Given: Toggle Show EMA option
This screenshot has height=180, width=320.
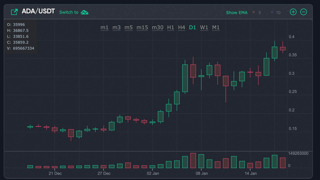Looking at the screenshot, I should 236,12.
